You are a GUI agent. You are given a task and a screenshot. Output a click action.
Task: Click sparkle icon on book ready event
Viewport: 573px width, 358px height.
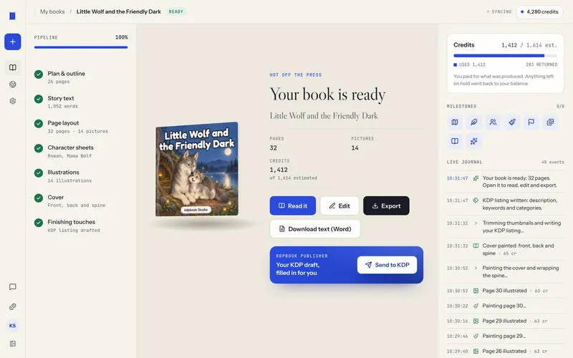(x=476, y=178)
